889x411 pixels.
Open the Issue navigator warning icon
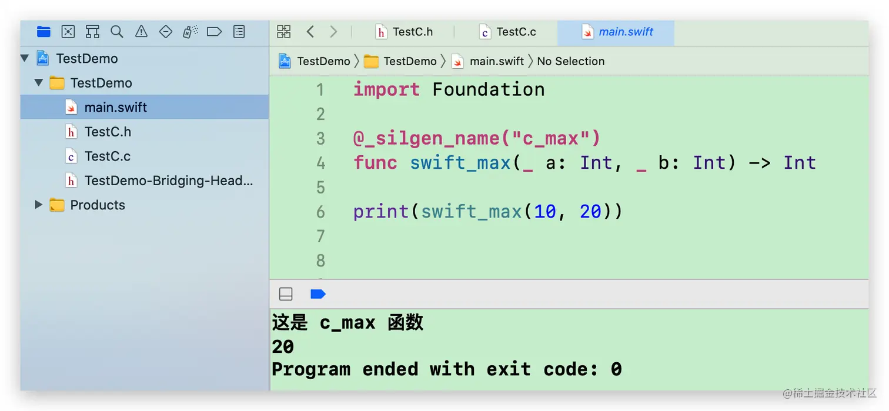click(x=141, y=32)
